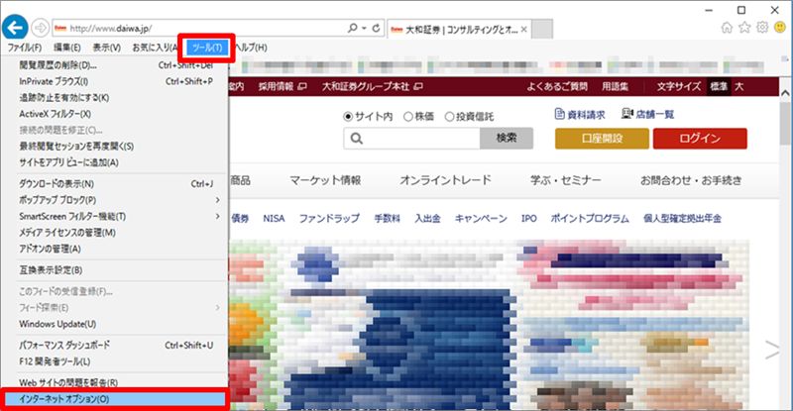This screenshot has width=793, height=411.
Task: Select the 株価 radio button
Action: 408,117
